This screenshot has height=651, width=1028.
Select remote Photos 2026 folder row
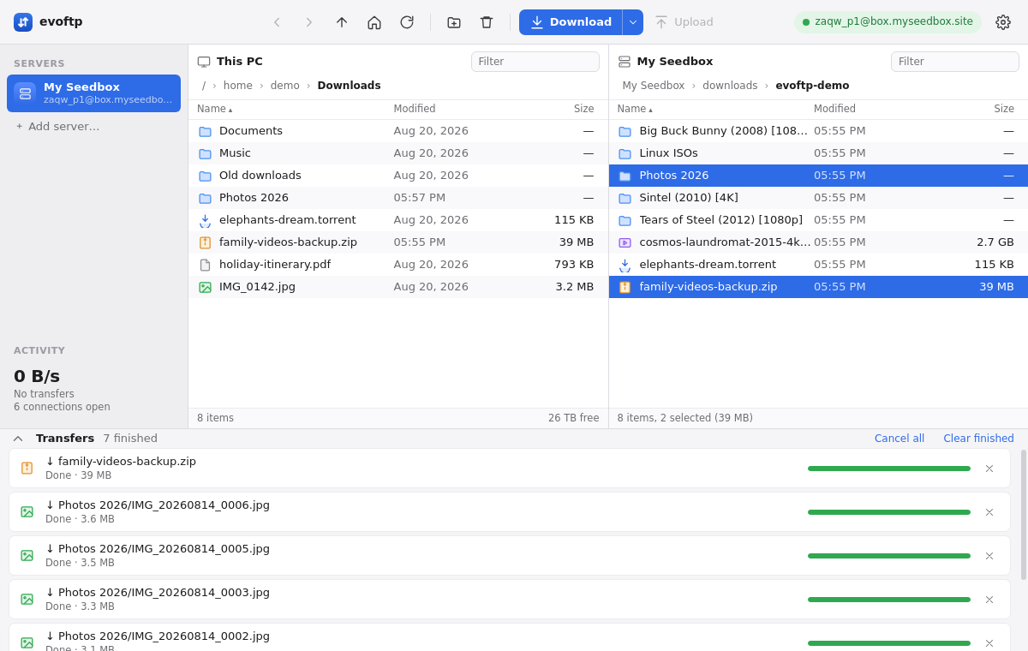(x=818, y=176)
